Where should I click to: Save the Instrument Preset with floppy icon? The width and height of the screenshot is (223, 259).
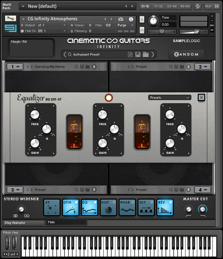pyautogui.click(x=138, y=54)
